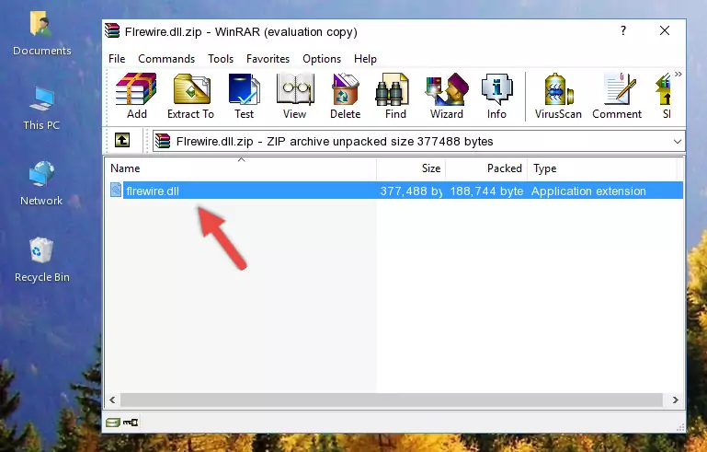
Task: Open the Documents desktop icon
Action: tap(41, 34)
